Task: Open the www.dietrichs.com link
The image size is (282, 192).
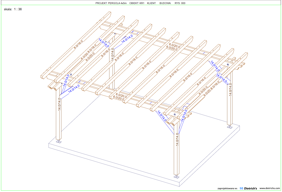Action: tap(270, 188)
